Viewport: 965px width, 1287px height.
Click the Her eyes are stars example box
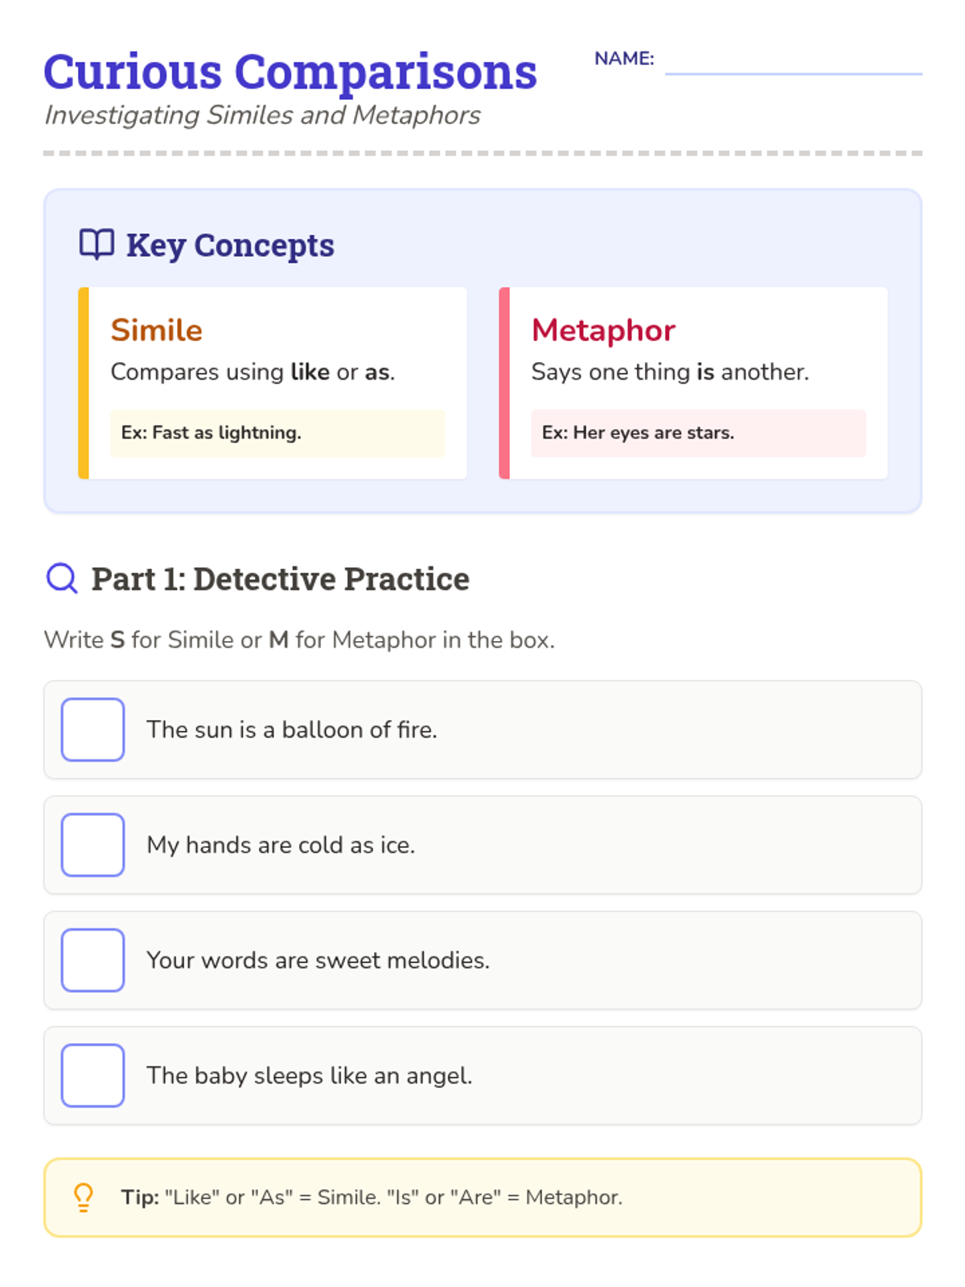coord(698,433)
